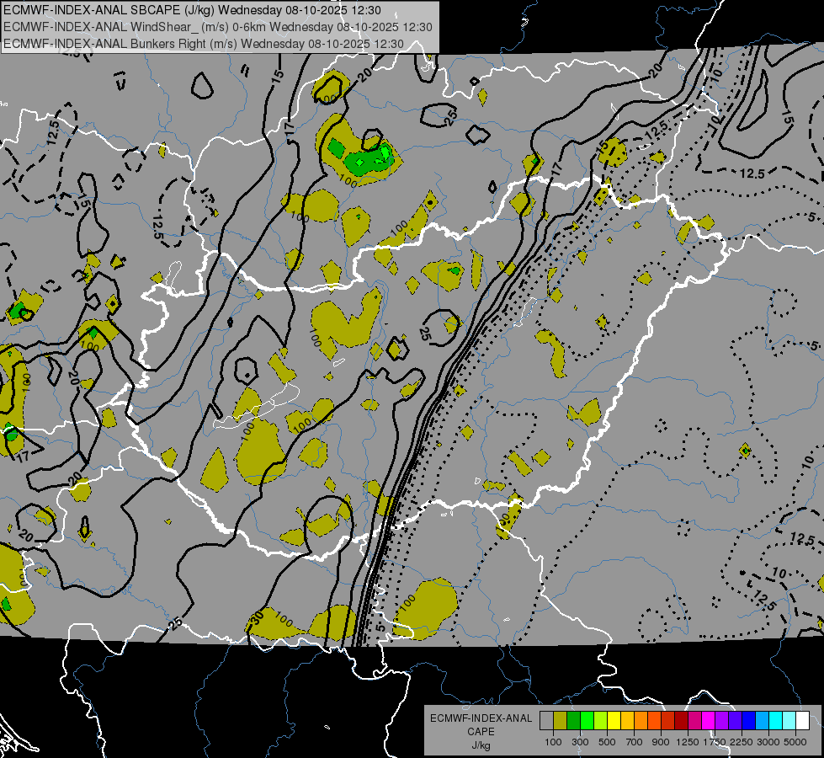
Task: Select the orange-red legend swatch
Action: [x=654, y=721]
